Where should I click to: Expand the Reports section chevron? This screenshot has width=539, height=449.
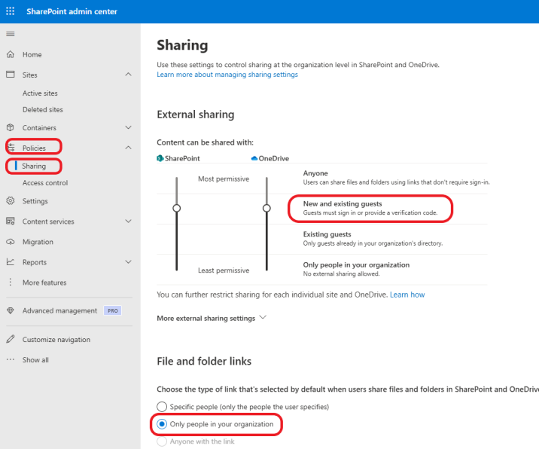point(128,262)
